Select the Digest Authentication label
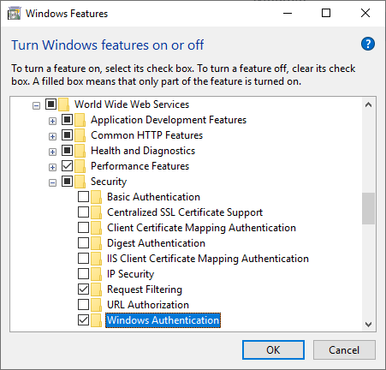This screenshot has width=386, height=370. point(156,243)
